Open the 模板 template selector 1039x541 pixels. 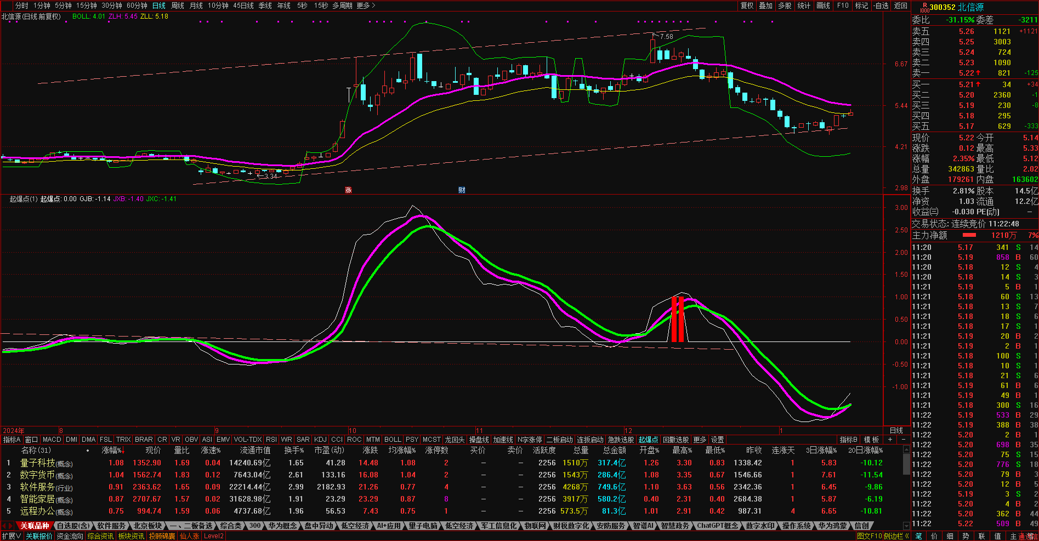(872, 440)
